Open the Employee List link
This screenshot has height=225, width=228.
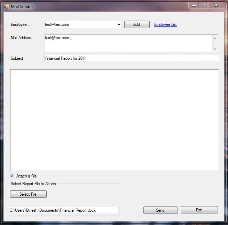point(165,24)
